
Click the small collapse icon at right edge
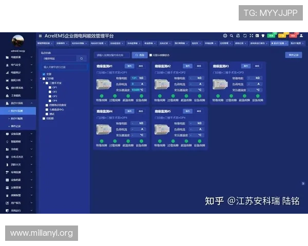(303, 183)
